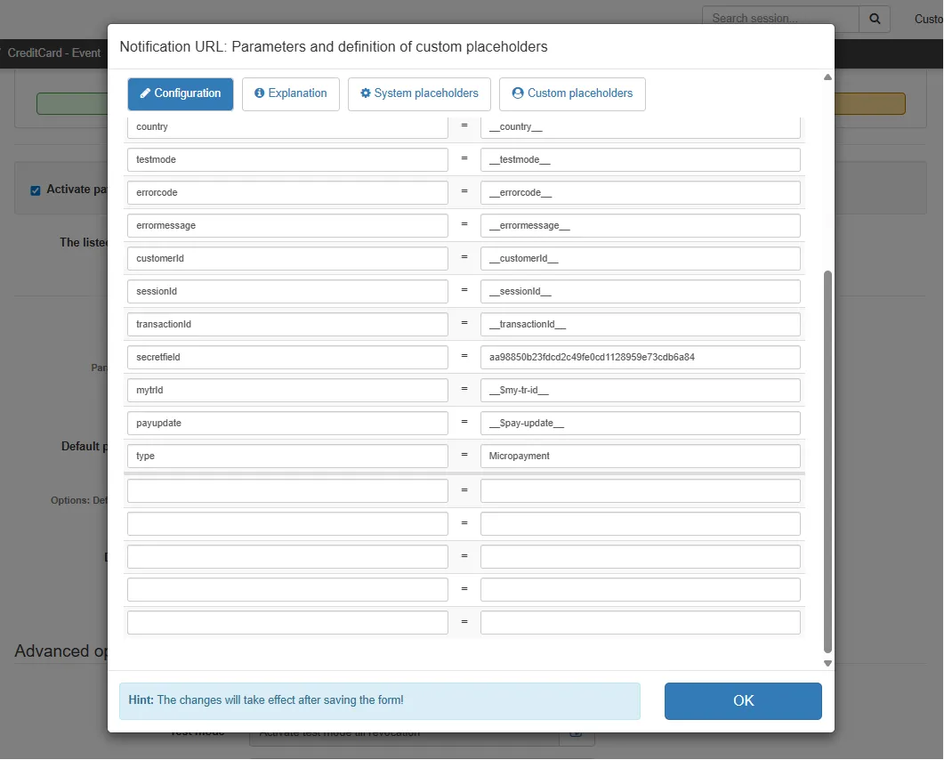Click the gear icon on System placeholders
This screenshot has height=760, width=944.
(x=366, y=93)
